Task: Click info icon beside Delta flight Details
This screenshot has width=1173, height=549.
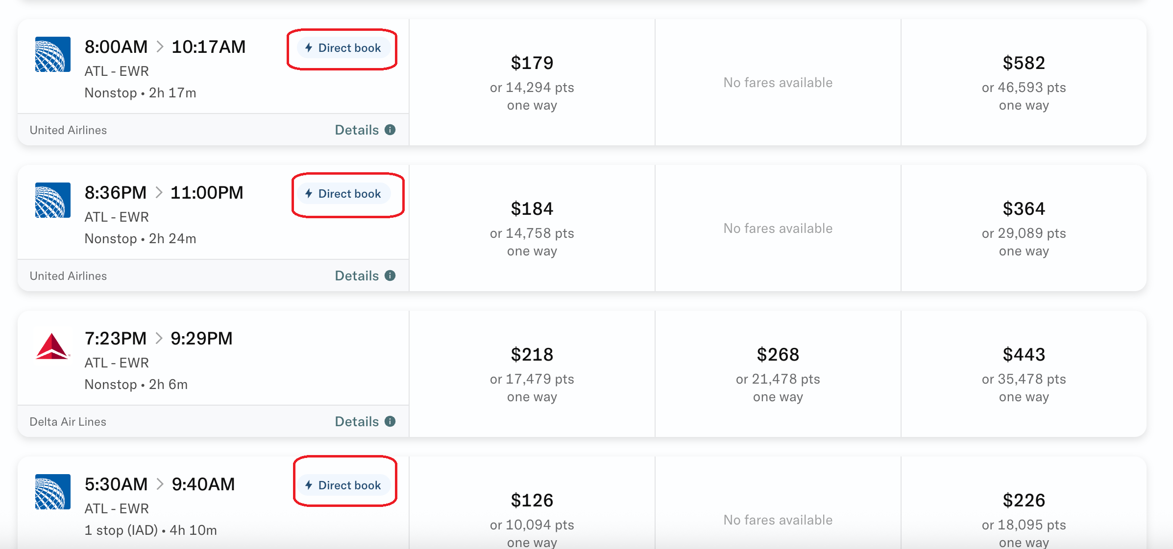Action: point(390,421)
